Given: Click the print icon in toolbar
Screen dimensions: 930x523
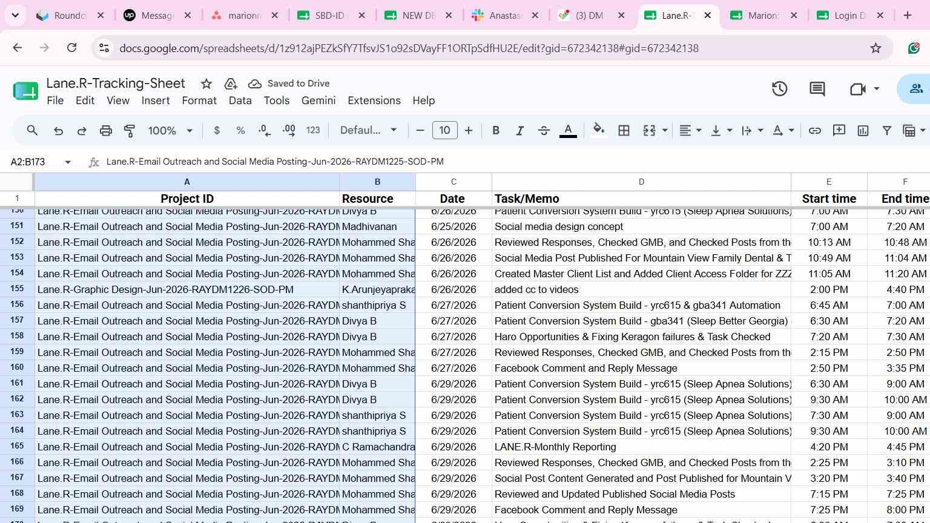Looking at the screenshot, I should (x=106, y=130).
